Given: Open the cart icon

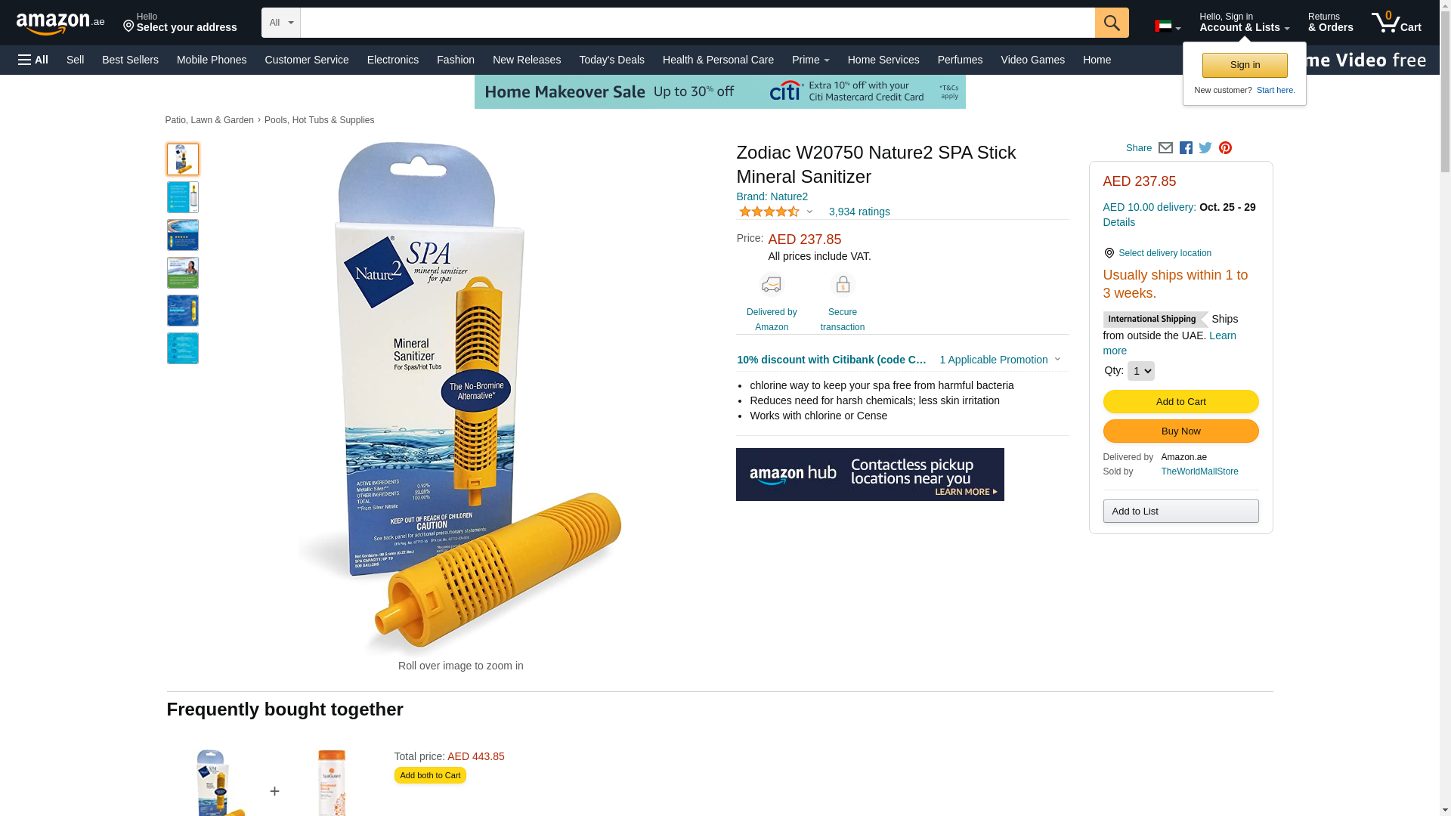Looking at the screenshot, I should (1396, 23).
